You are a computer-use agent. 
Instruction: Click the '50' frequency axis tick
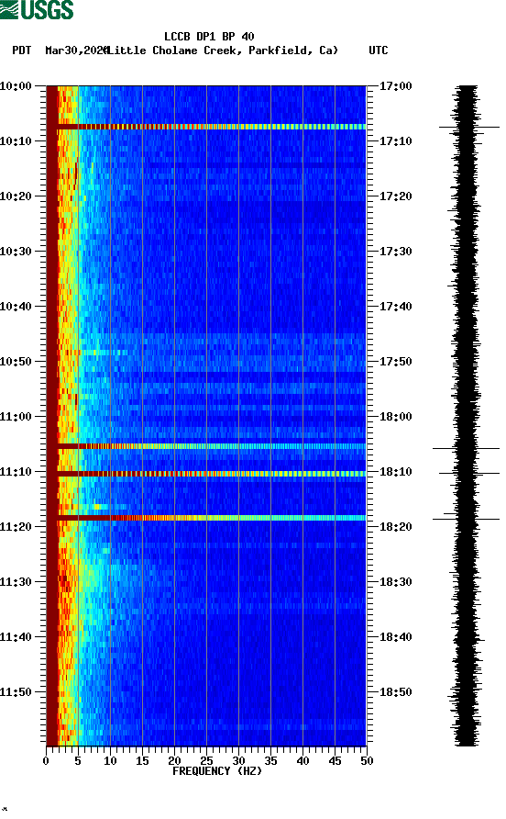tap(367, 761)
